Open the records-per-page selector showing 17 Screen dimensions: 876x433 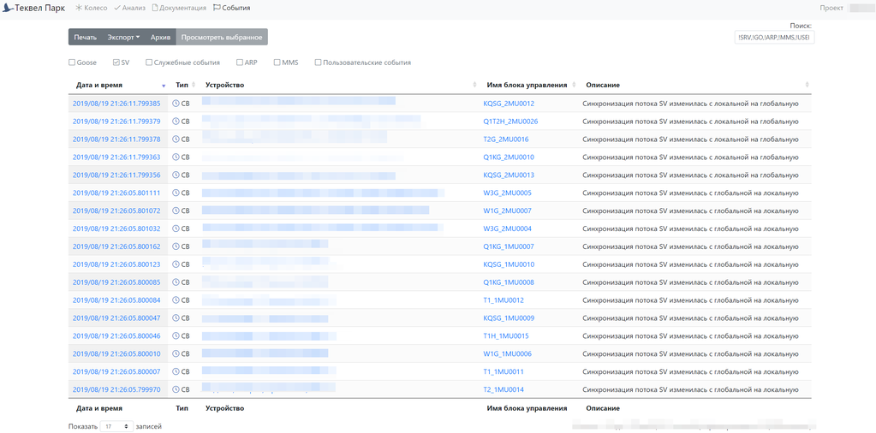116,426
